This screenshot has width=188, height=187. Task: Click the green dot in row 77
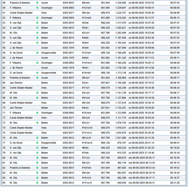pyautogui.click(x=37, y=143)
